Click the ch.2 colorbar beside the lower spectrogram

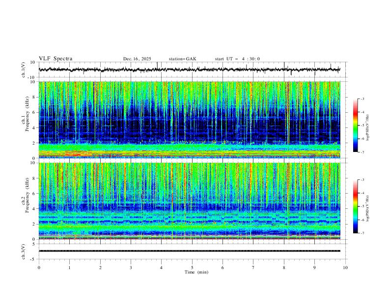pos(355,206)
